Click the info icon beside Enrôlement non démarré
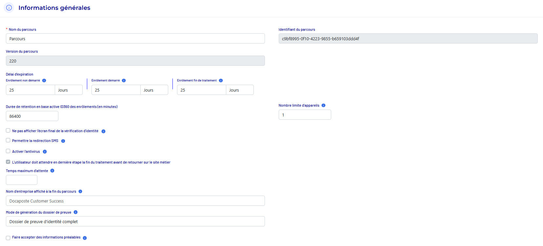 (44, 80)
